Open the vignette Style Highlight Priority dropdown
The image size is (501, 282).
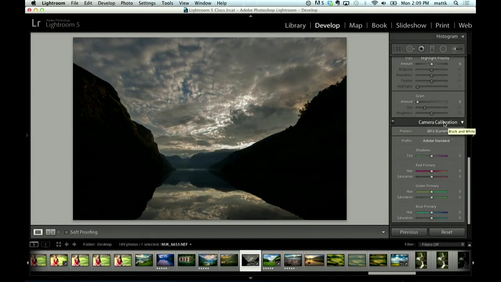coord(437,58)
